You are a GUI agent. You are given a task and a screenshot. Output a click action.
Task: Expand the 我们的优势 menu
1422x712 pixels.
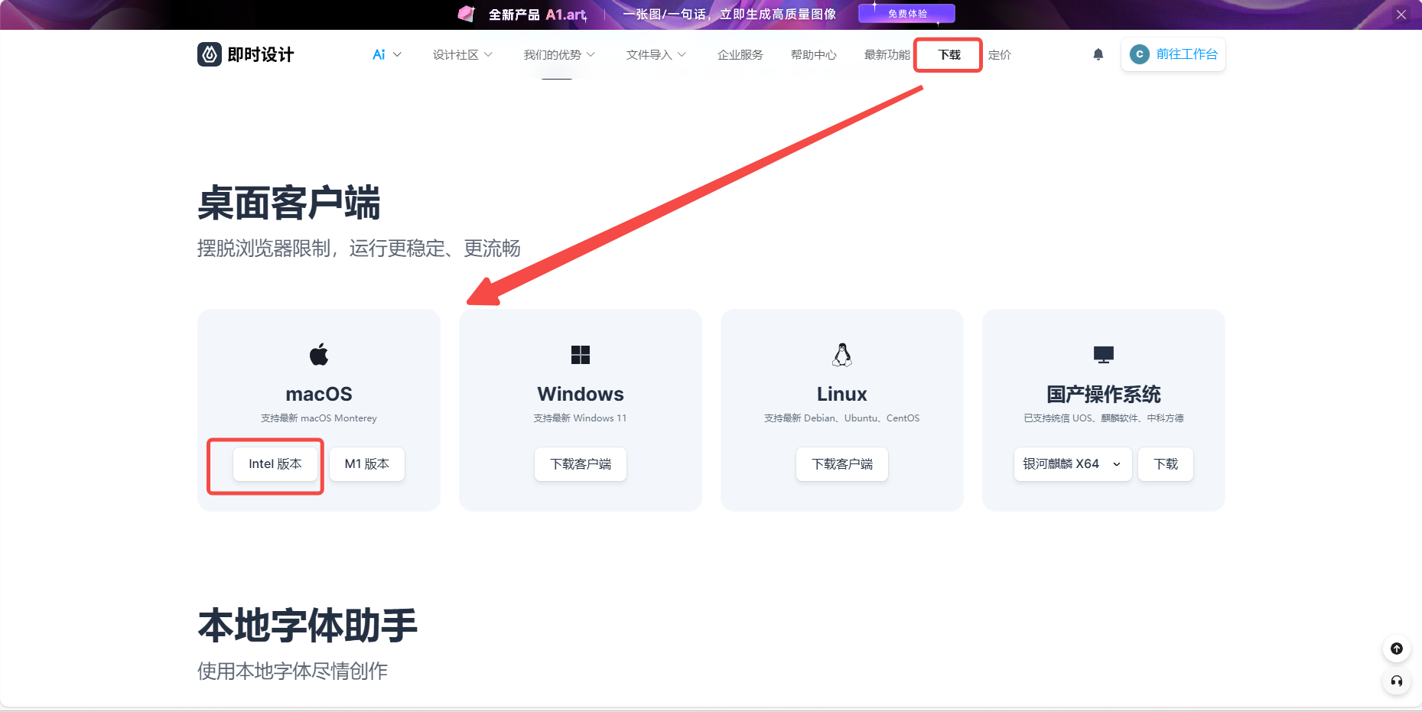click(x=559, y=54)
